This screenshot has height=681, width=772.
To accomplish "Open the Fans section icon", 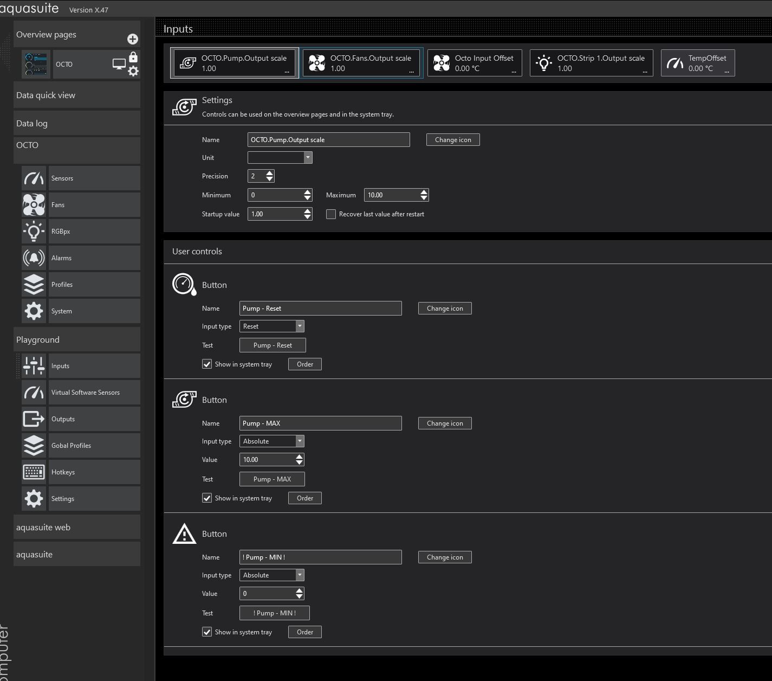I will 34,205.
